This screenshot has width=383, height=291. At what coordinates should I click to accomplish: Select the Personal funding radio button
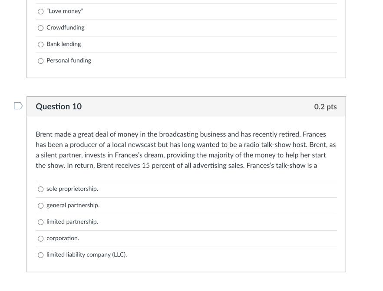41,60
